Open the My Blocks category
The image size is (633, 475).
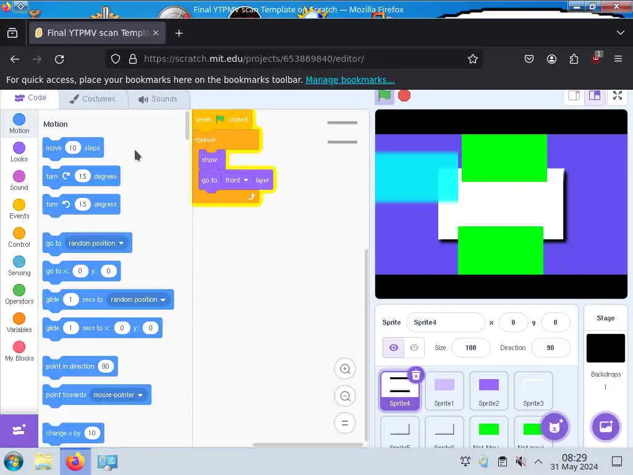click(19, 351)
